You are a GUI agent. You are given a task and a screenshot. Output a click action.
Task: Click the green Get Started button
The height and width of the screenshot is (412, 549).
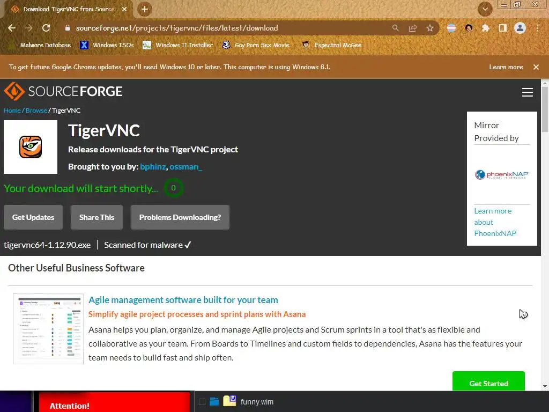[x=488, y=382]
